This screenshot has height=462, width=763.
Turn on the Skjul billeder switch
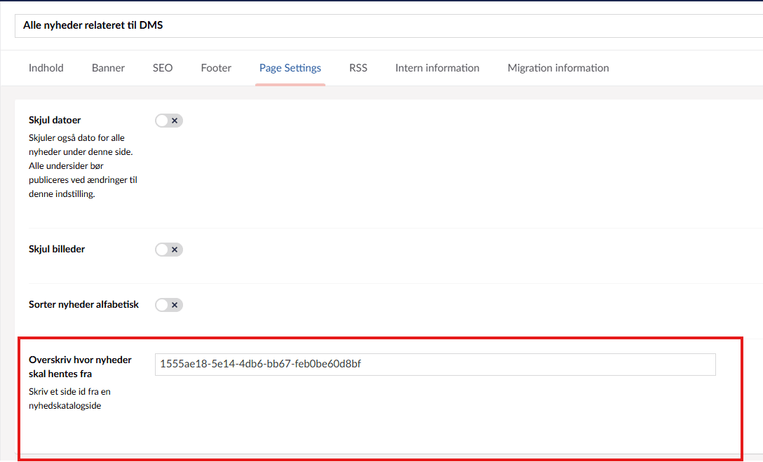click(169, 250)
